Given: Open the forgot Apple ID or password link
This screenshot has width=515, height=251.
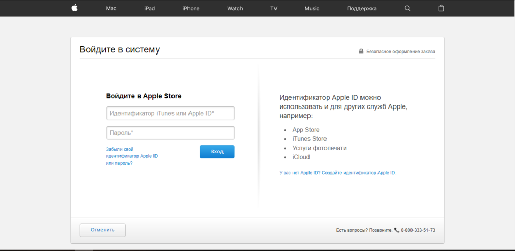Looking at the screenshot, I should click(x=132, y=156).
